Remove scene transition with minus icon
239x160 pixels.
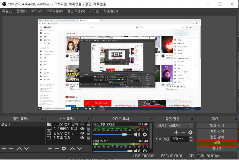point(183,132)
